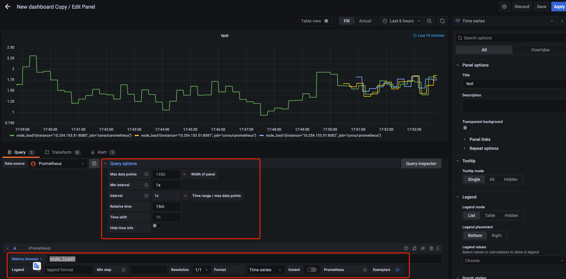The height and width of the screenshot is (279, 566).
Task: Toggle the Table view switch
Action: click(328, 21)
